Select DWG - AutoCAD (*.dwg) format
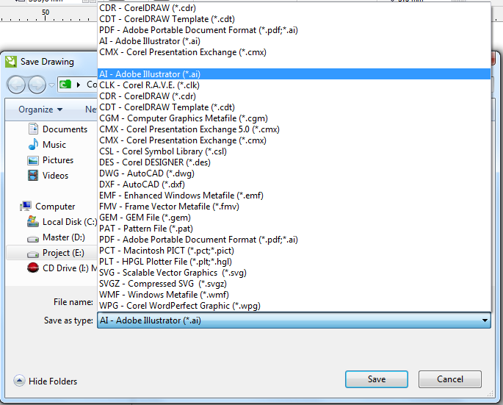 point(294,173)
